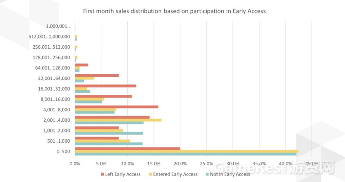This screenshot has height=182, width=345.
Task: Click the red bar in the 16,001..32,000 row
Action: pyautogui.click(x=106, y=86)
